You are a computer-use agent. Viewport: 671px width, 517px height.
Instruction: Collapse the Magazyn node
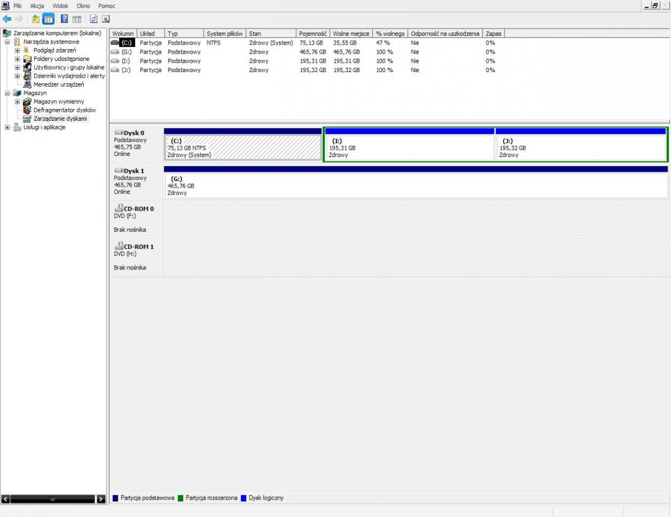7,93
